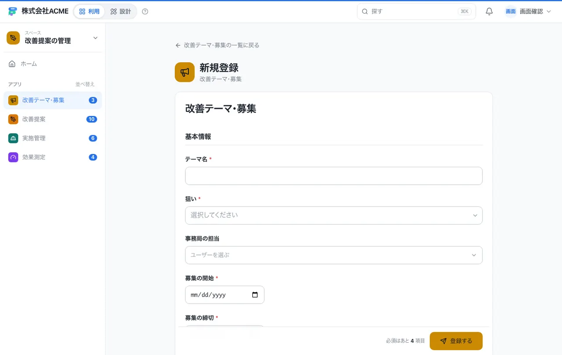Click the 改善提案 pen sidebar icon
Screen dimensions: 562x355
[x=13, y=119]
